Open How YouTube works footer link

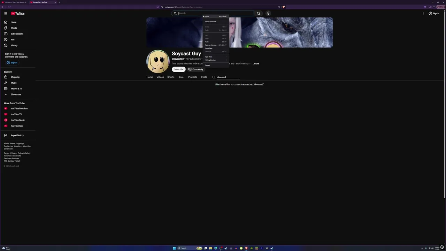tap(13, 156)
